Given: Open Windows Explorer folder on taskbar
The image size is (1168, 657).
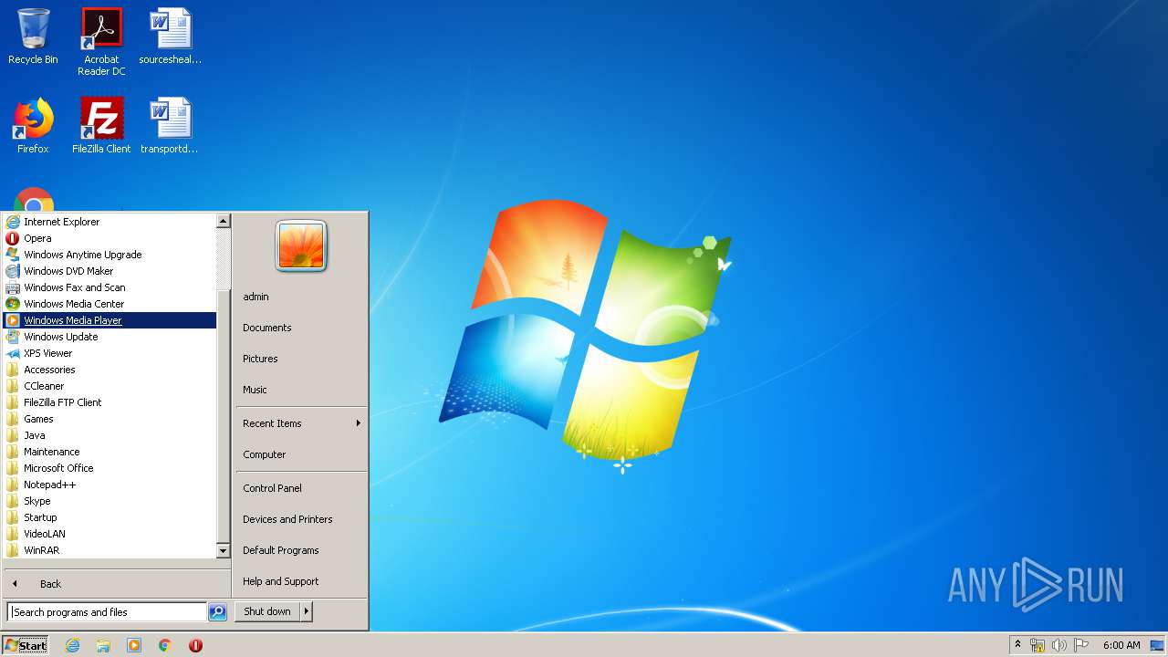Looking at the screenshot, I should point(103,645).
